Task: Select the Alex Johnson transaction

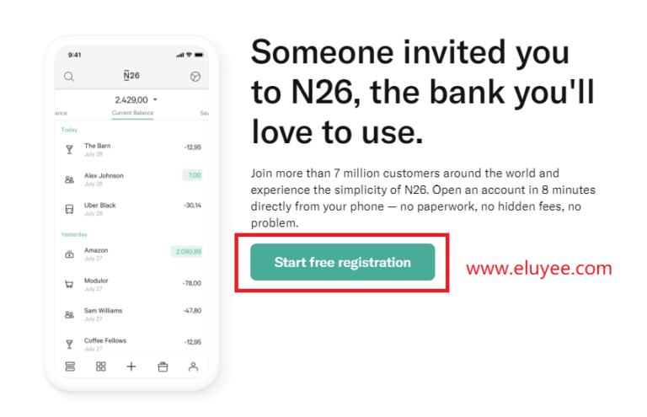Action: pos(132,179)
